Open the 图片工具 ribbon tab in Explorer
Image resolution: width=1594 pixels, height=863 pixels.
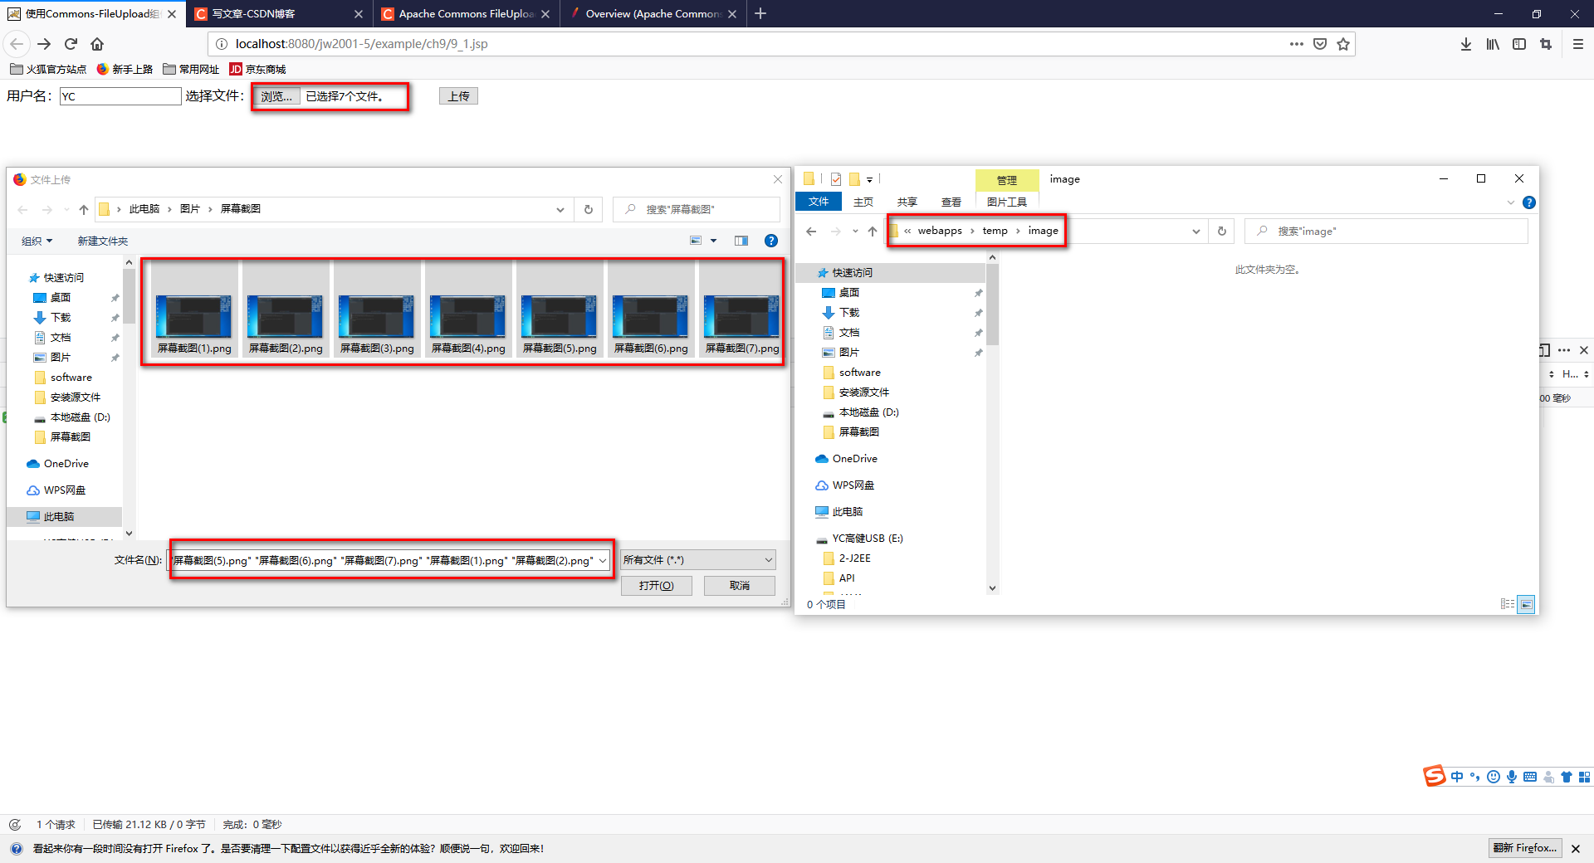coord(1007,201)
